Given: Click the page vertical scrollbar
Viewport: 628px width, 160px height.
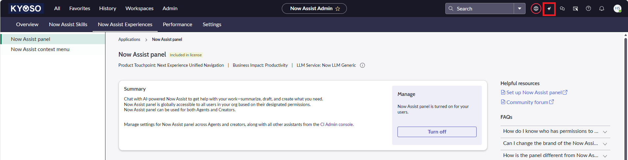Looking at the screenshot, I should coord(626,98).
